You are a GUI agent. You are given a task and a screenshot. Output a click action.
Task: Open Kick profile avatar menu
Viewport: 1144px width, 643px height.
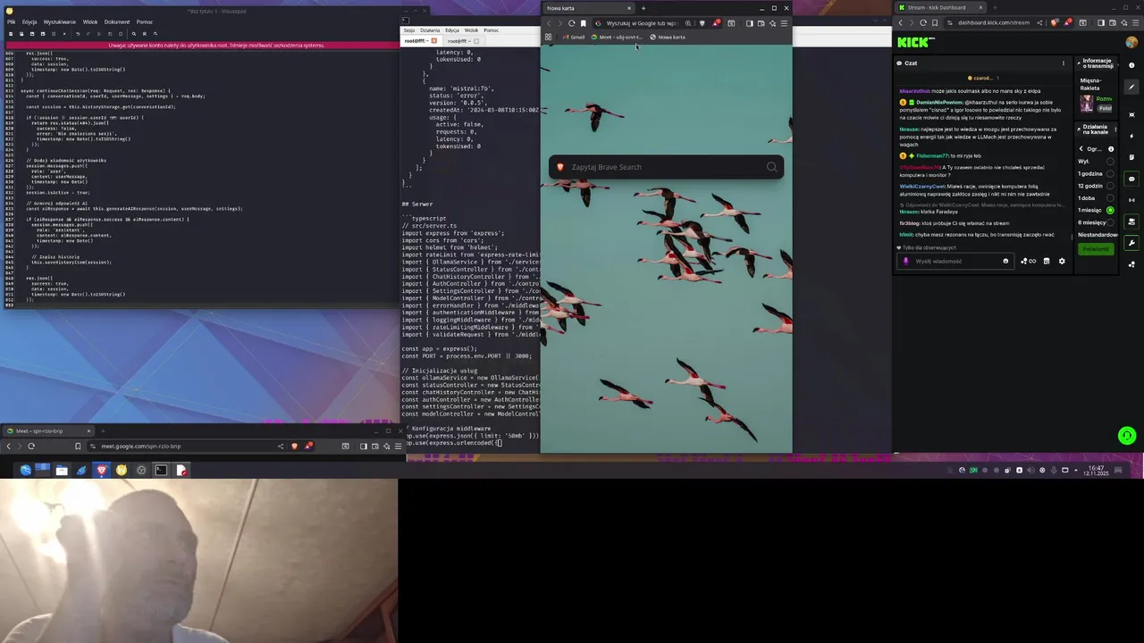coord(1131,42)
